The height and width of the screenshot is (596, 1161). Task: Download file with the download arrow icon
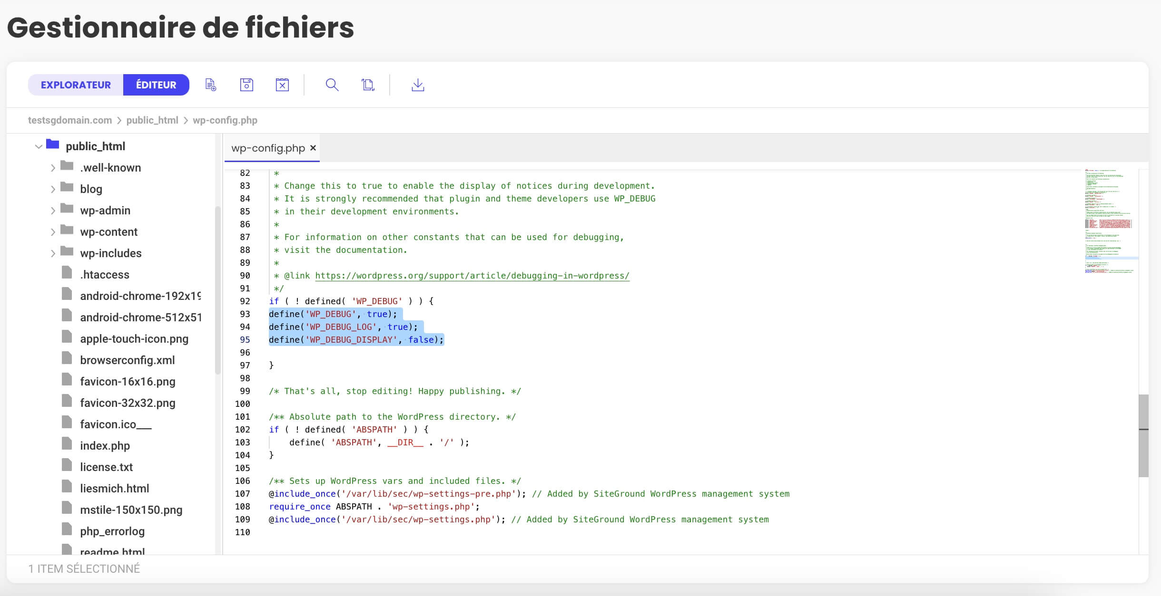418,85
